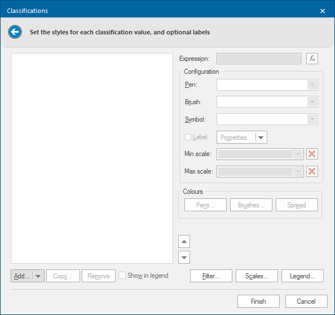The height and width of the screenshot is (315, 335).
Task: Open the Brush dropdown
Action: pyautogui.click(x=312, y=102)
